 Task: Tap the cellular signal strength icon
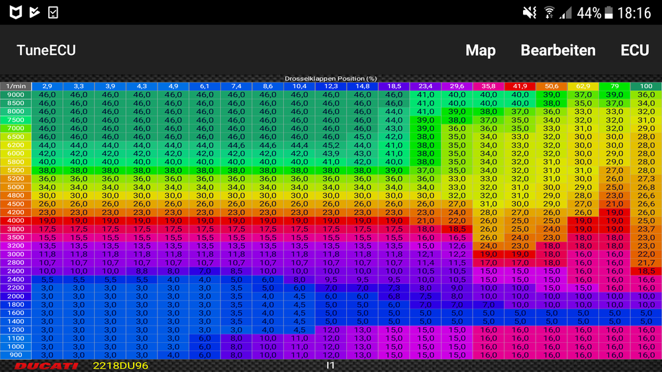[x=565, y=13]
